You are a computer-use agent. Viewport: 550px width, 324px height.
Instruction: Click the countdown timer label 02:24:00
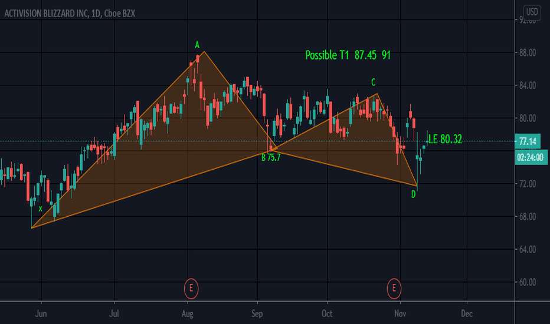531,157
